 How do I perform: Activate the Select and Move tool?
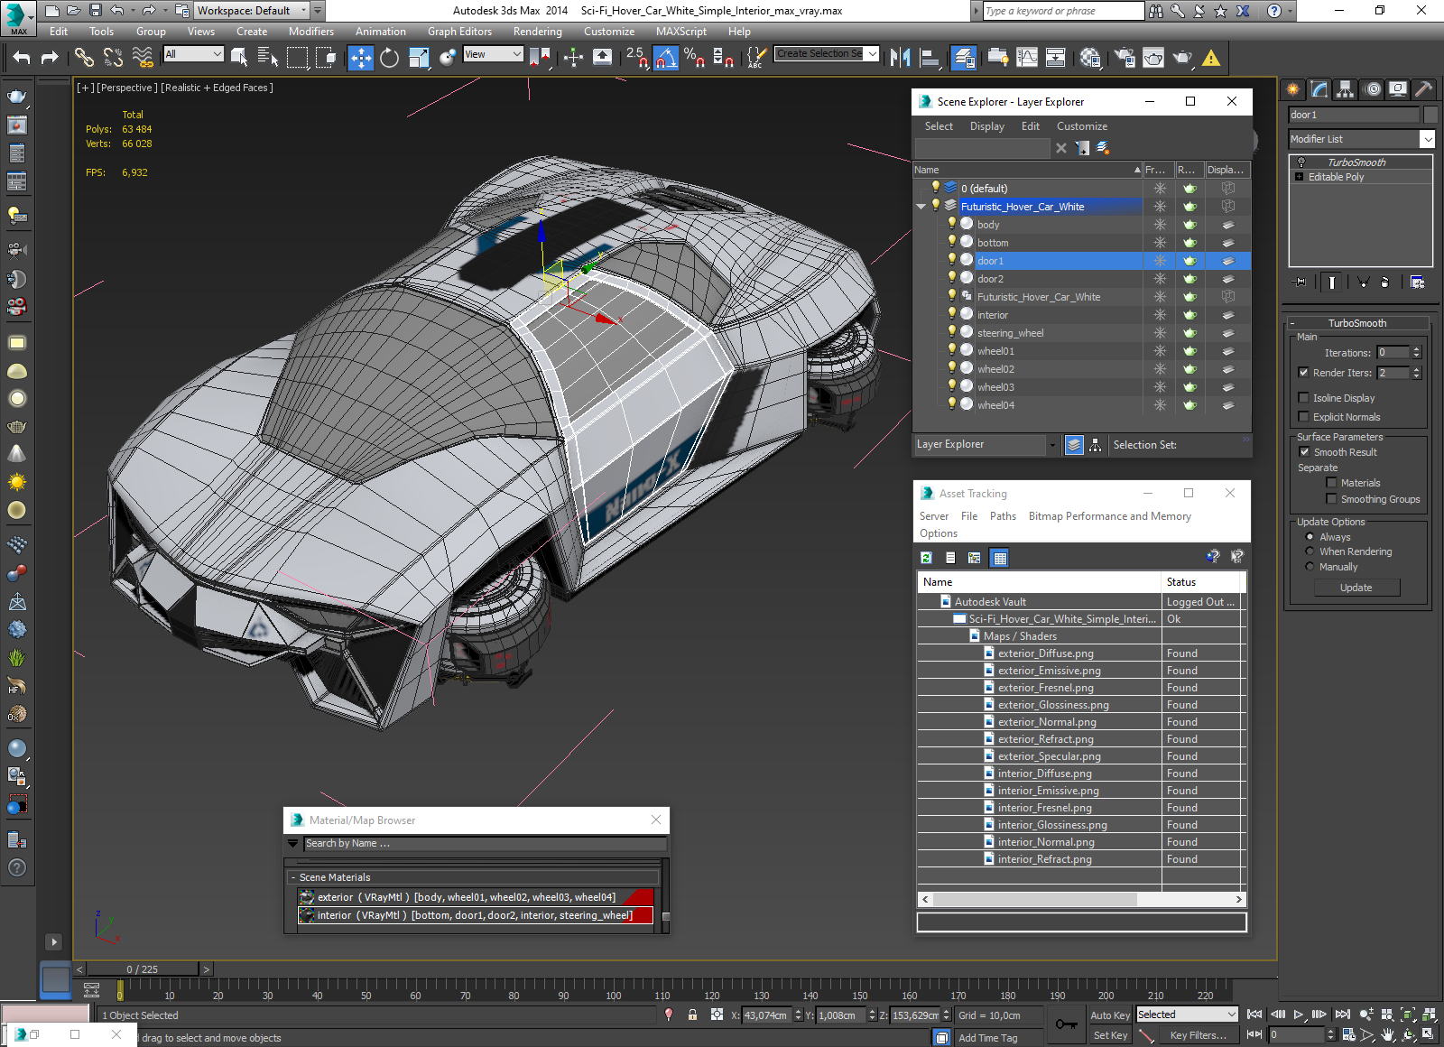(360, 58)
